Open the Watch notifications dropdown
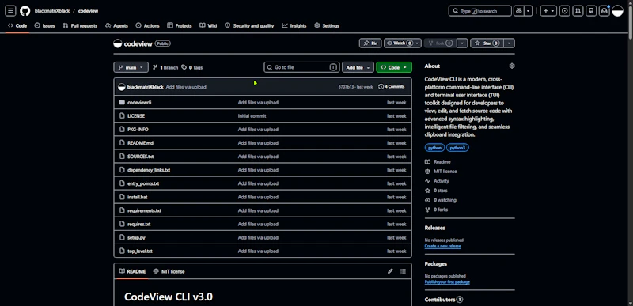The height and width of the screenshot is (306, 633). (x=403, y=43)
